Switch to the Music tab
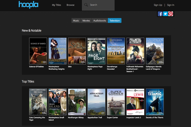Image resolution: width=191 pixels, height=127 pixels. coord(76,21)
